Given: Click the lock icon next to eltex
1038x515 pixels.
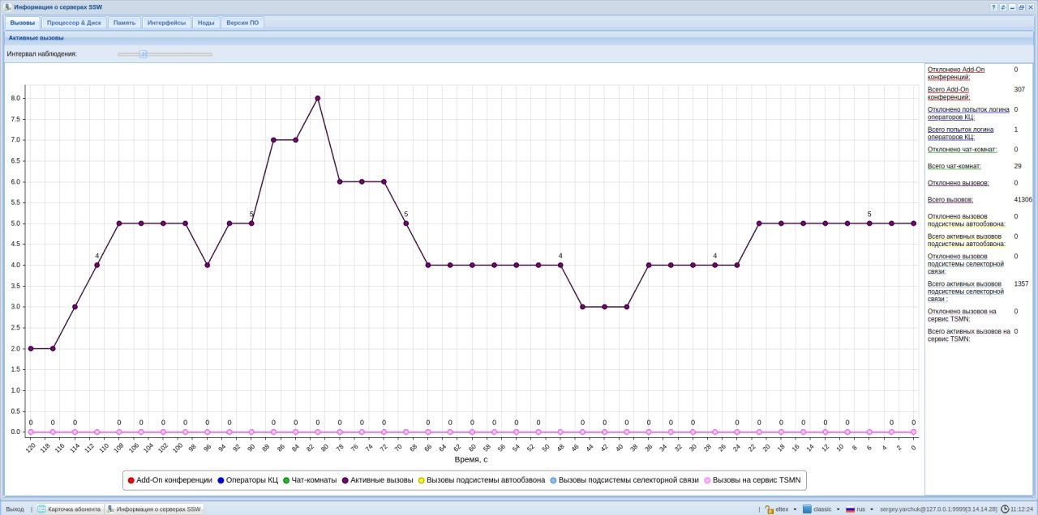Looking at the screenshot, I should click(769, 509).
